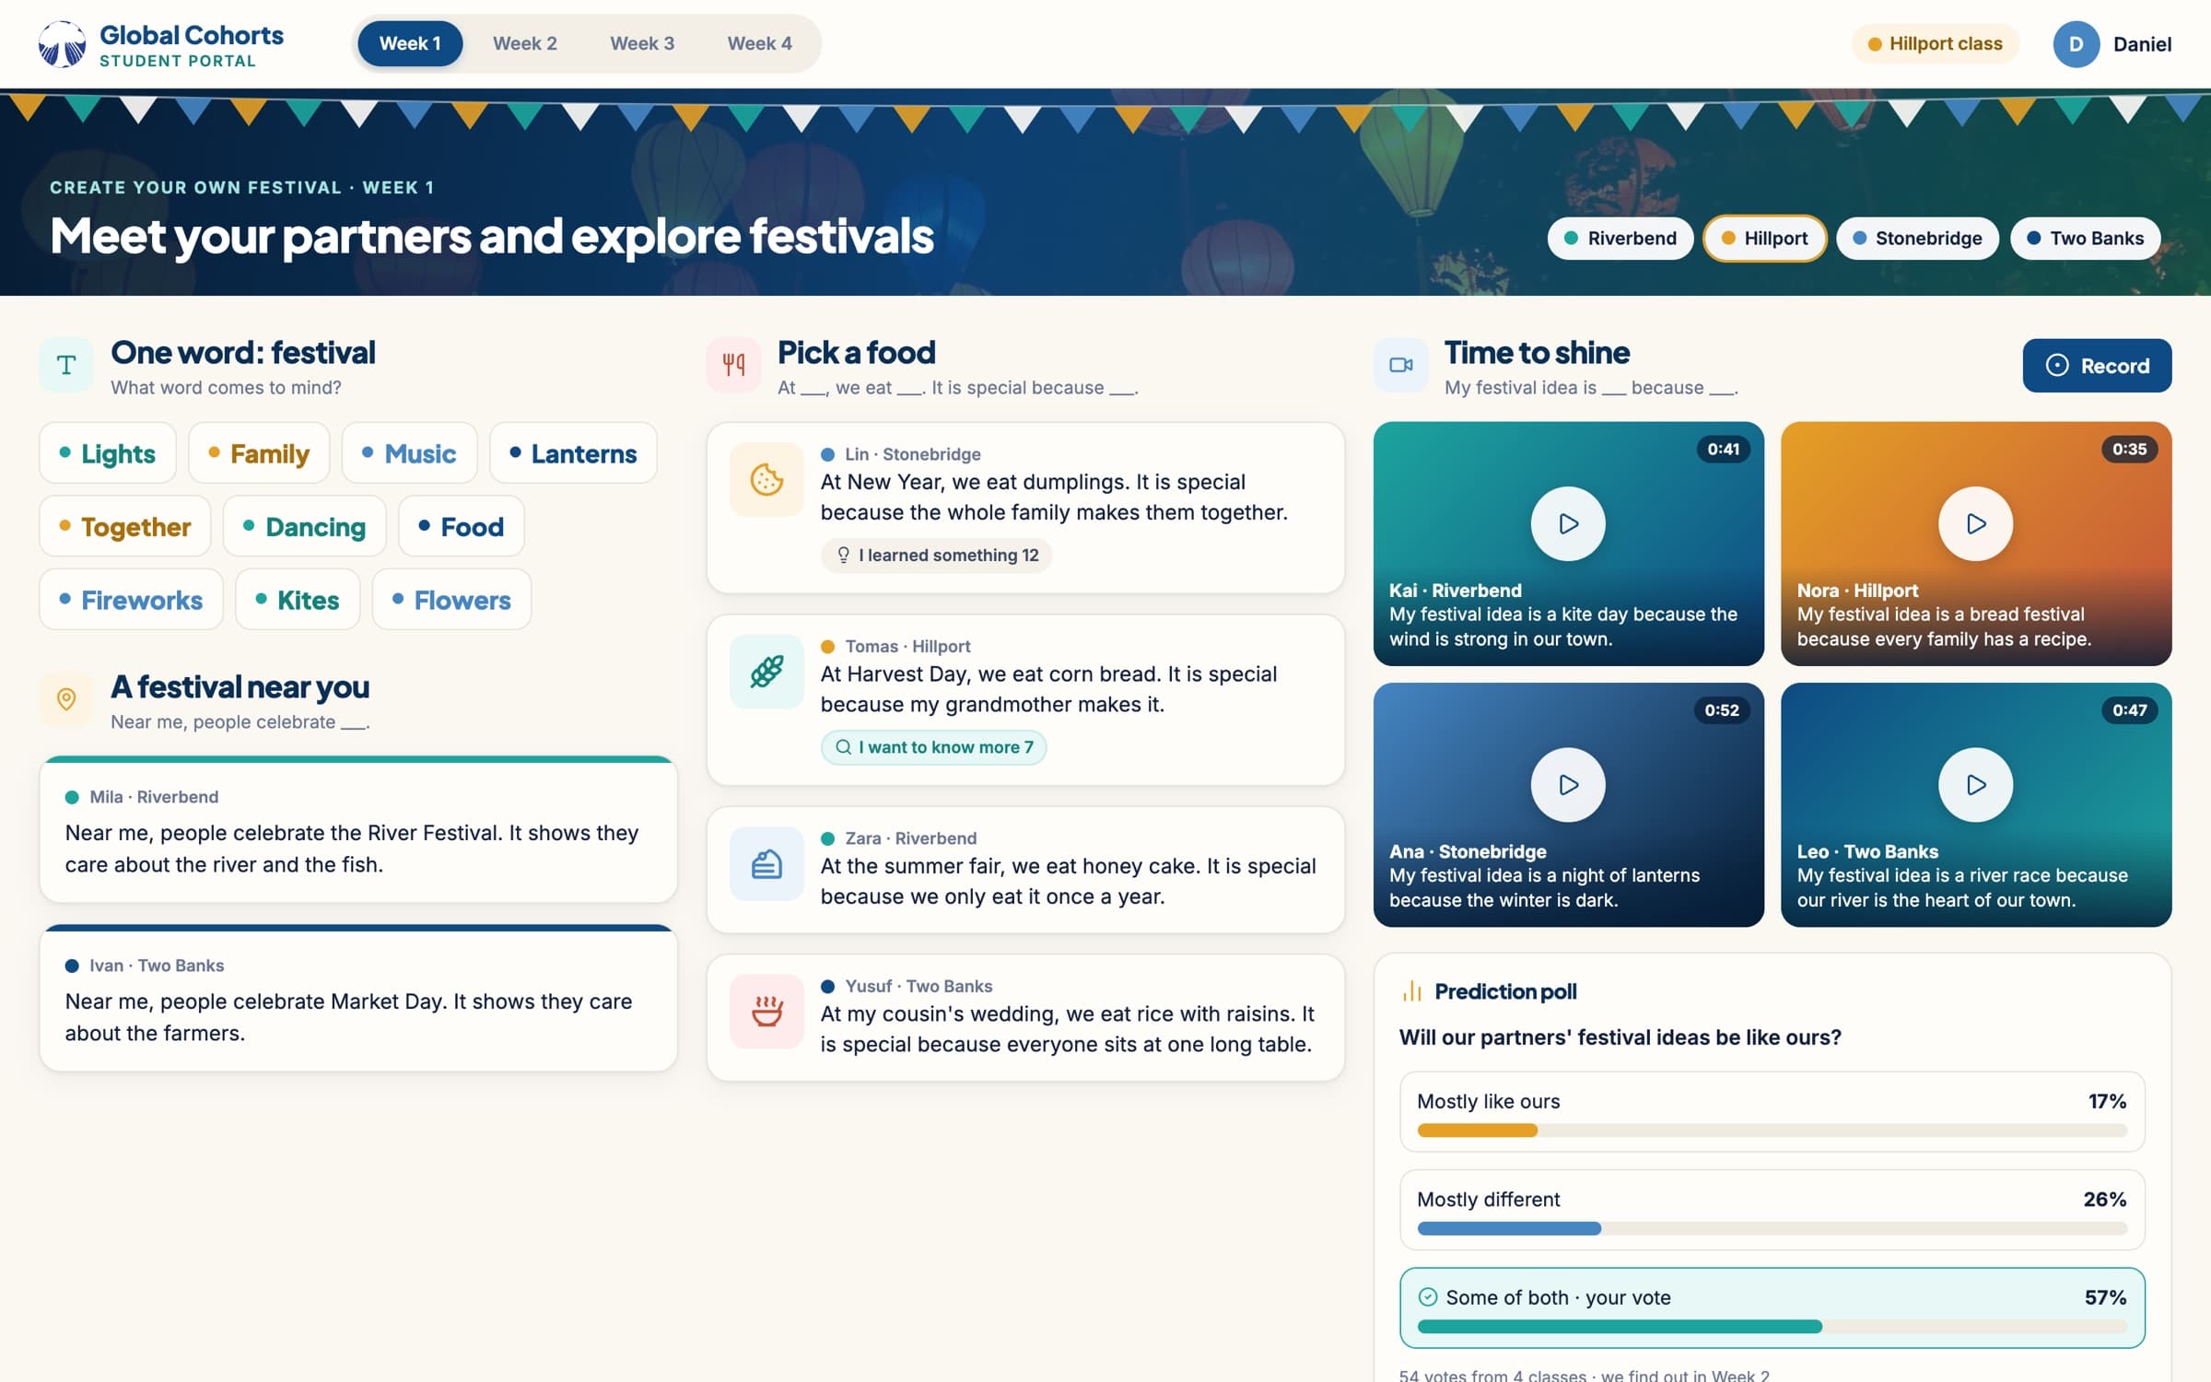Click the video camera icon beside Time to shine
The width and height of the screenshot is (2211, 1382).
1400,366
